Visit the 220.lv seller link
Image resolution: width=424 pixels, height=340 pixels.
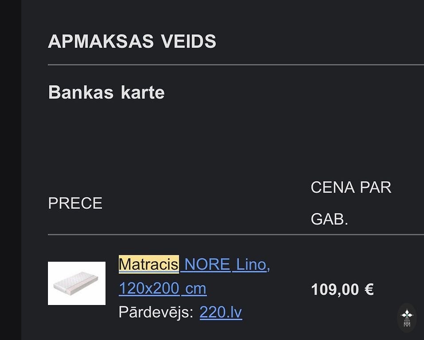point(221,312)
